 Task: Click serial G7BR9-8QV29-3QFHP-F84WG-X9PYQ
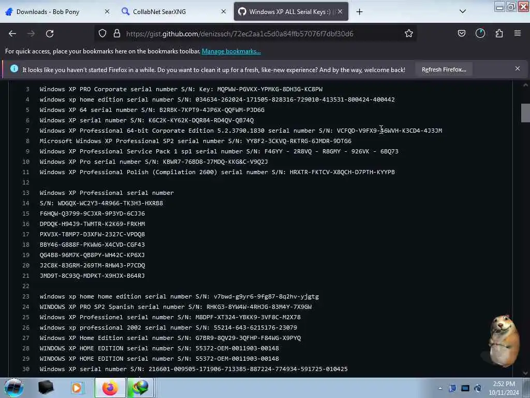248,338
